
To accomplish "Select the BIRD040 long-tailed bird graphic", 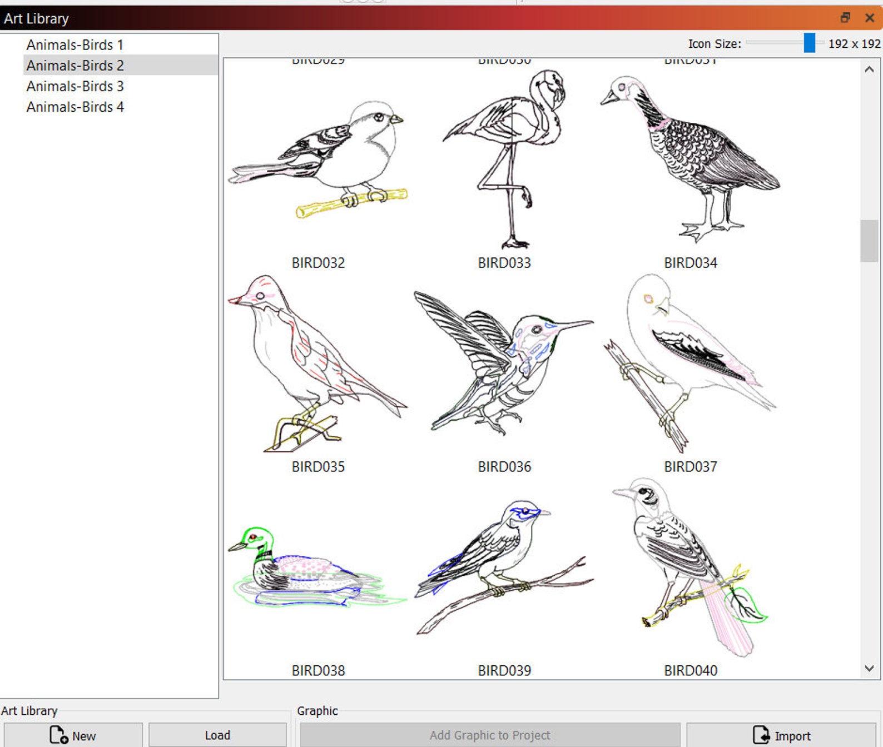I will pyautogui.click(x=690, y=567).
